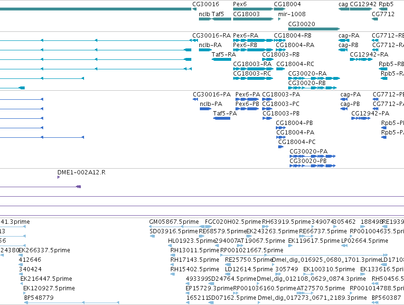404x305 pixels.
Task: Click the CG30020-PA protein label
Action: coord(309,152)
